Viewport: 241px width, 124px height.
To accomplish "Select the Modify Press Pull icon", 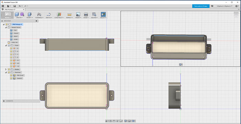I will pyautogui.click(x=29, y=14).
